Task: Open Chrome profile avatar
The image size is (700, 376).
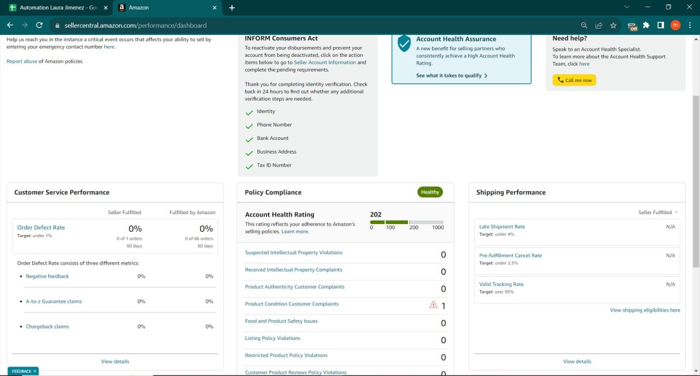Action: point(675,25)
